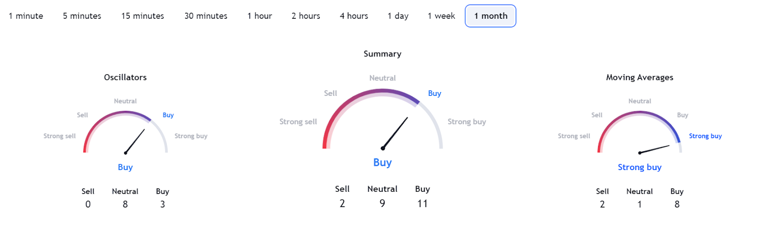Select the 30 minutes timeframe
This screenshot has width=774, height=225.
(x=206, y=16)
